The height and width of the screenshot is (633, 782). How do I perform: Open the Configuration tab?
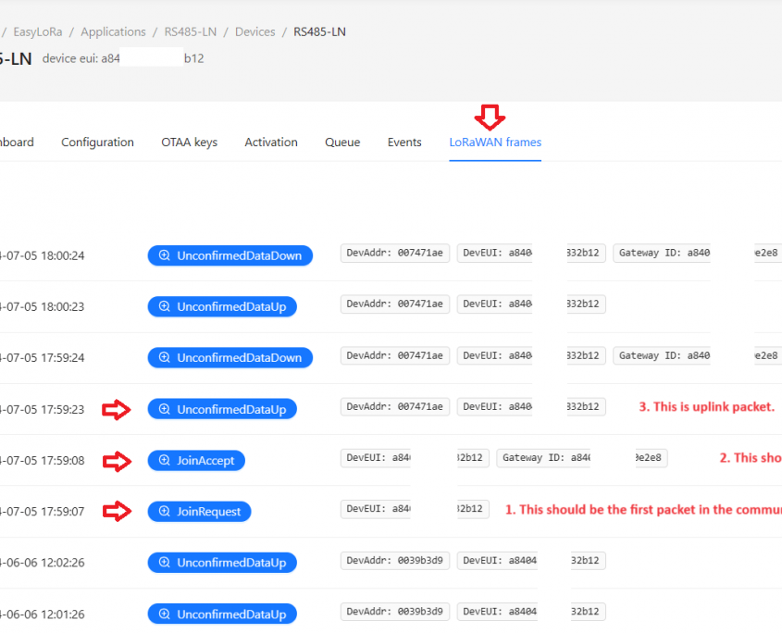click(x=97, y=143)
